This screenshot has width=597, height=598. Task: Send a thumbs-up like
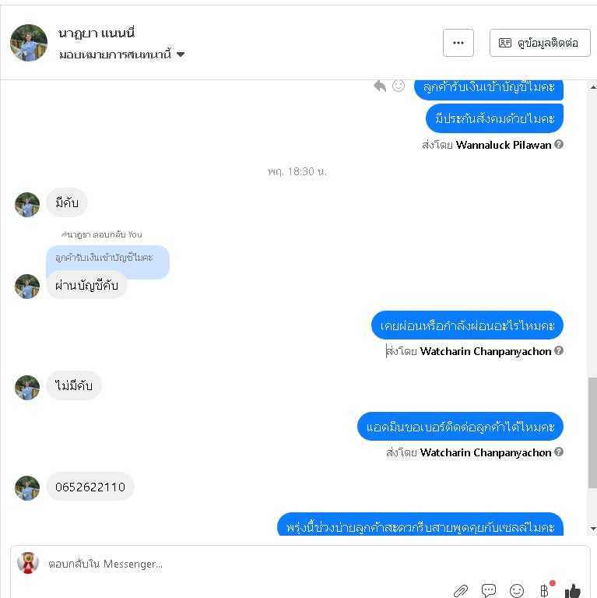[x=573, y=591]
